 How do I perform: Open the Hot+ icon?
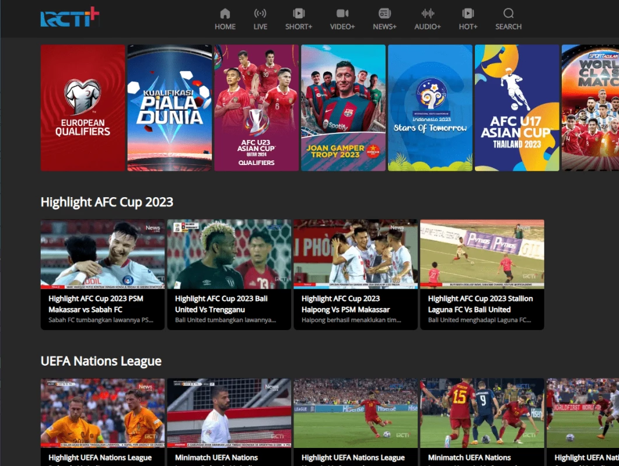pos(468,13)
